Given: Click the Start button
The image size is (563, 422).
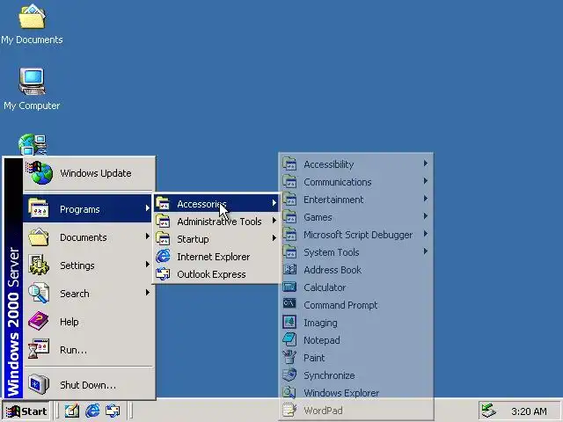Looking at the screenshot, I should [x=26, y=411].
